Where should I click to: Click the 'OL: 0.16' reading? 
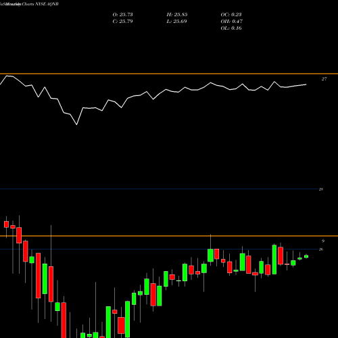tap(231, 28)
